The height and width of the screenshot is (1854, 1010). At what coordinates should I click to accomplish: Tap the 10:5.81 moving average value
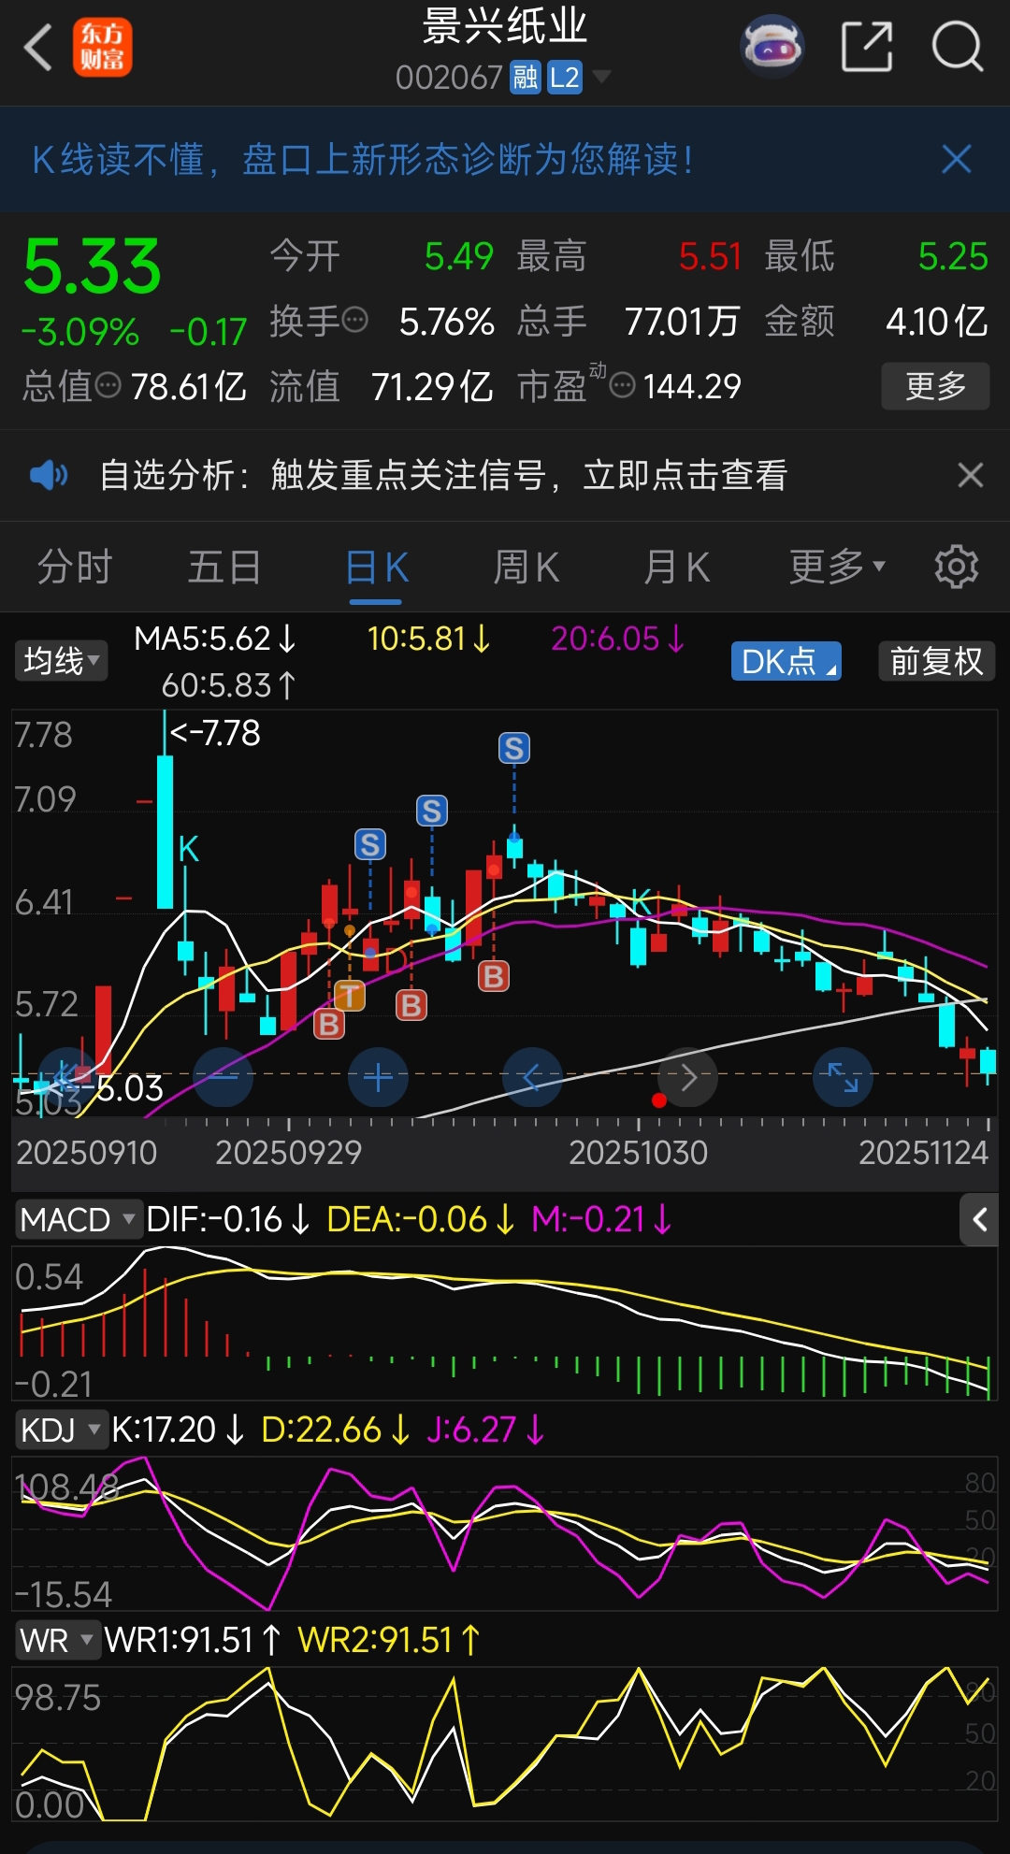pyautogui.click(x=428, y=639)
